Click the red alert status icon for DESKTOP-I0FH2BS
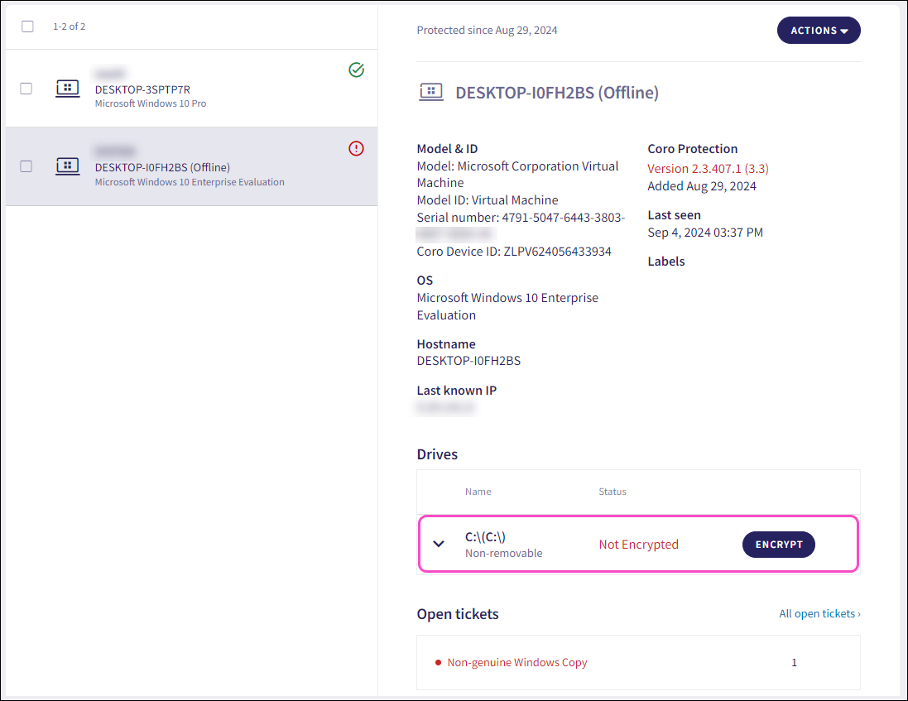Screen dimensions: 908x701 (x=356, y=149)
